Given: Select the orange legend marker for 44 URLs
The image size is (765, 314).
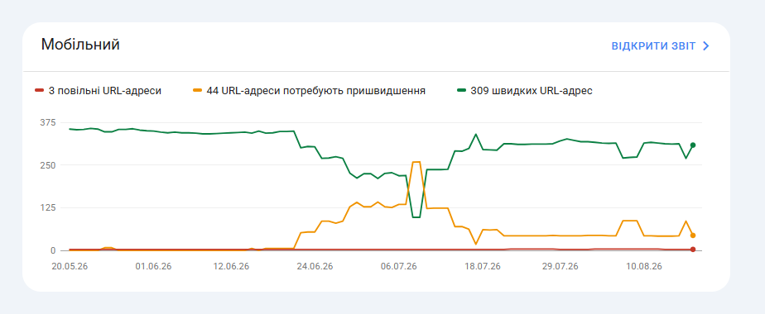Looking at the screenshot, I should tap(198, 91).
